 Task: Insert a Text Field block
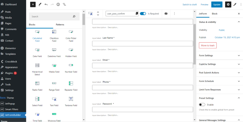click(54, 102)
